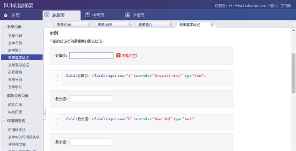Viewport: 296px width, 151px height.
Task: Click the tab strip scroll-left arrow
Action: (x=48, y=25)
